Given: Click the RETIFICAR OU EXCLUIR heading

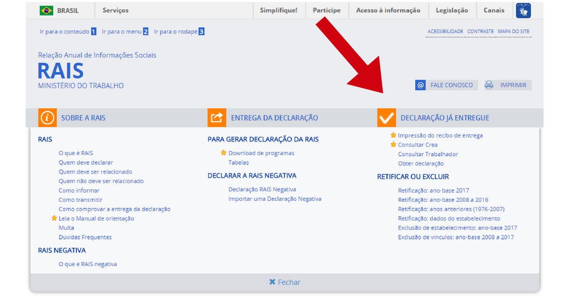Looking at the screenshot, I should [413, 177].
